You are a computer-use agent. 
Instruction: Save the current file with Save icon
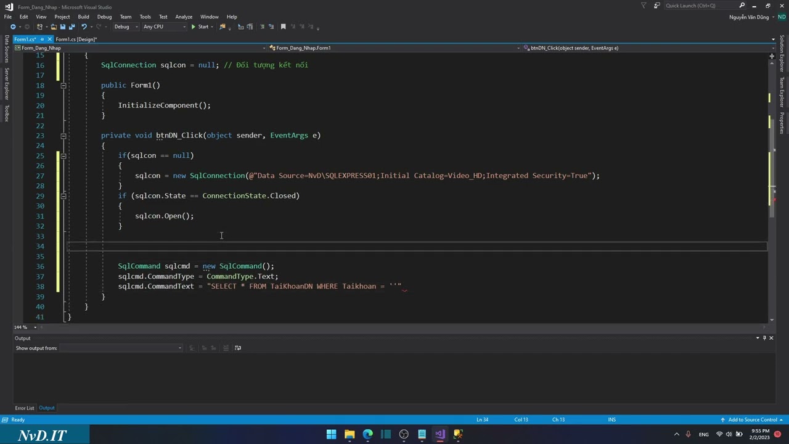62,27
